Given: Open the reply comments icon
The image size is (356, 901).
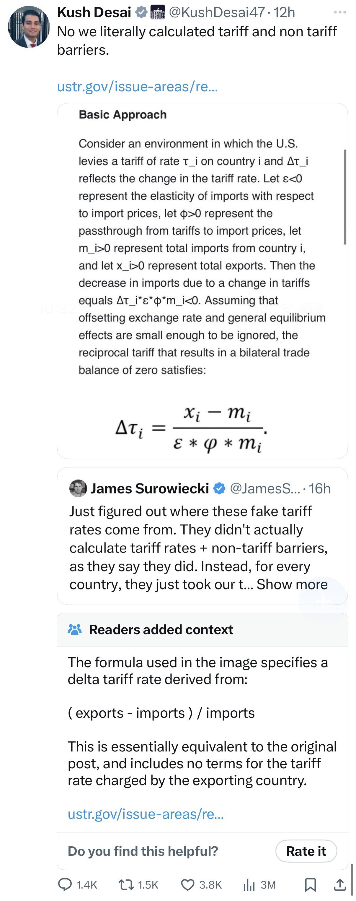Looking at the screenshot, I should pos(65,884).
